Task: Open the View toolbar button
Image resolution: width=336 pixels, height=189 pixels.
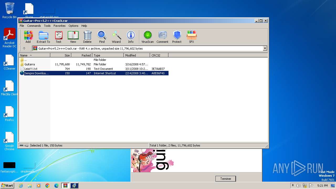Action: pyautogui.click(x=73, y=37)
